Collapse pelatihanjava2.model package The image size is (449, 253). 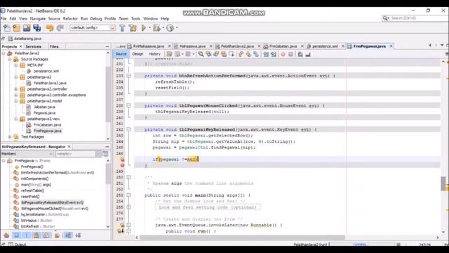(x=16, y=101)
